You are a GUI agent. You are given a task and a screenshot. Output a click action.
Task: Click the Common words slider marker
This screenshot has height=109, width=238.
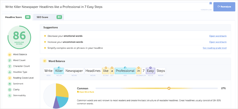(x=169, y=88)
